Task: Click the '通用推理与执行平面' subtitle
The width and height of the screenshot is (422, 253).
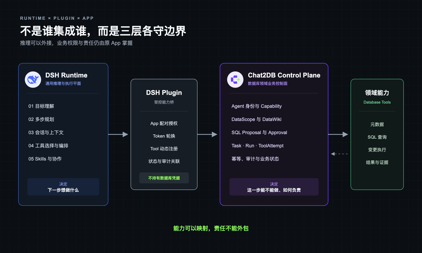Action: [63, 84]
